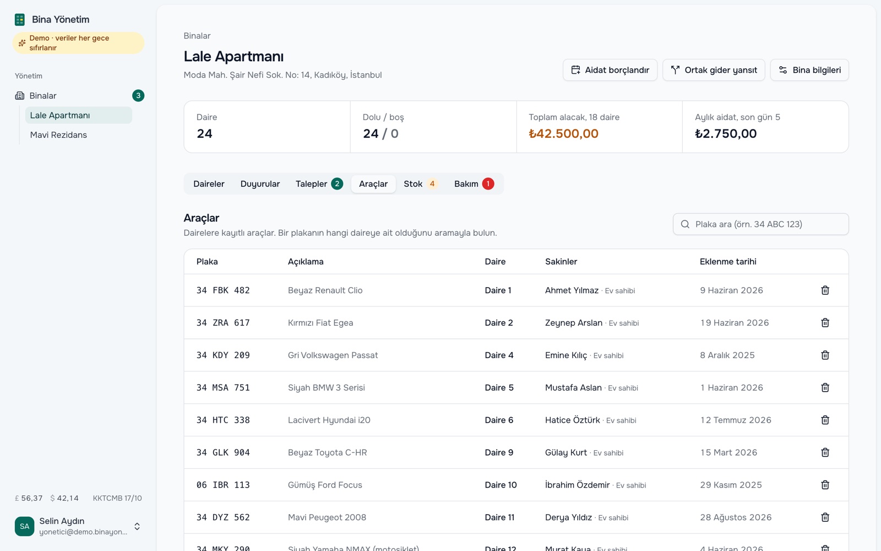The height and width of the screenshot is (551, 881).
Task: Click the search magnifier icon
Action: (685, 224)
